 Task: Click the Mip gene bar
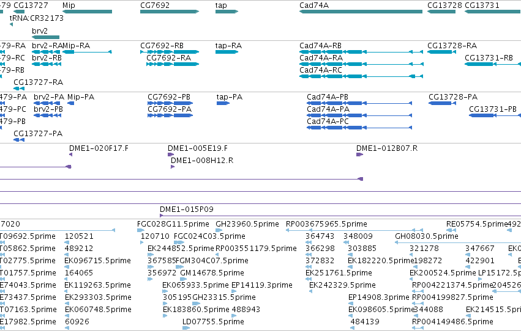(87, 12)
